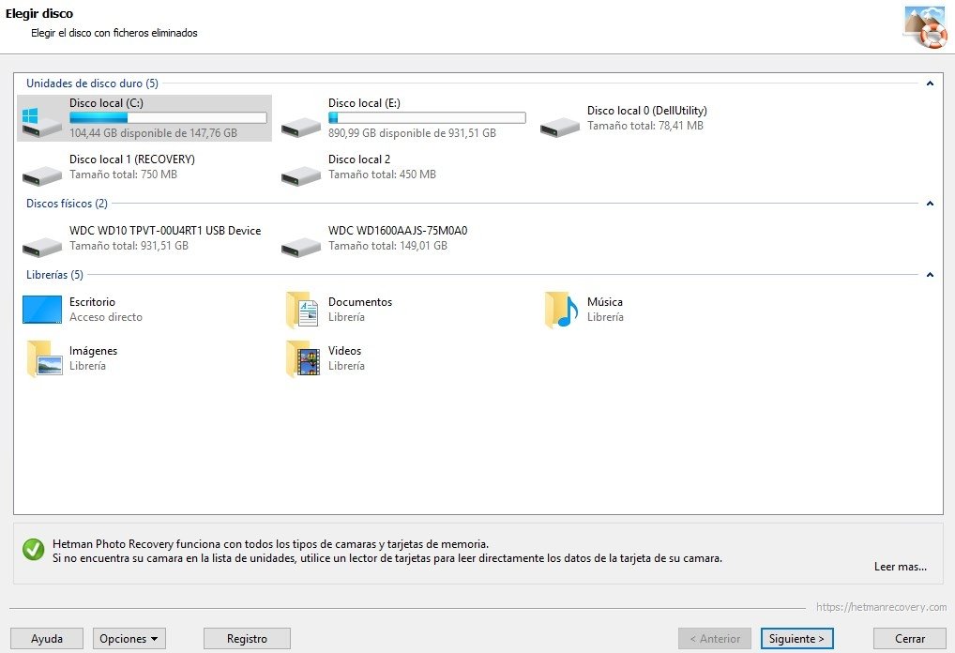The image size is (955, 653).
Task: Click the 'Videos' label
Action: [x=344, y=350]
